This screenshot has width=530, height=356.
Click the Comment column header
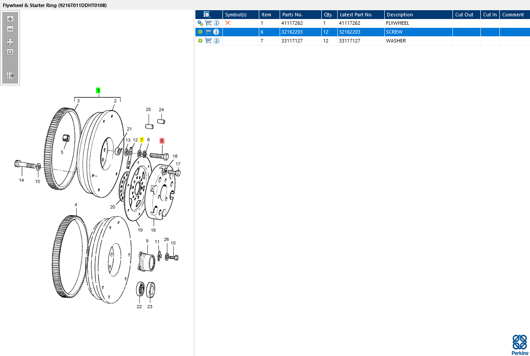[515, 15]
